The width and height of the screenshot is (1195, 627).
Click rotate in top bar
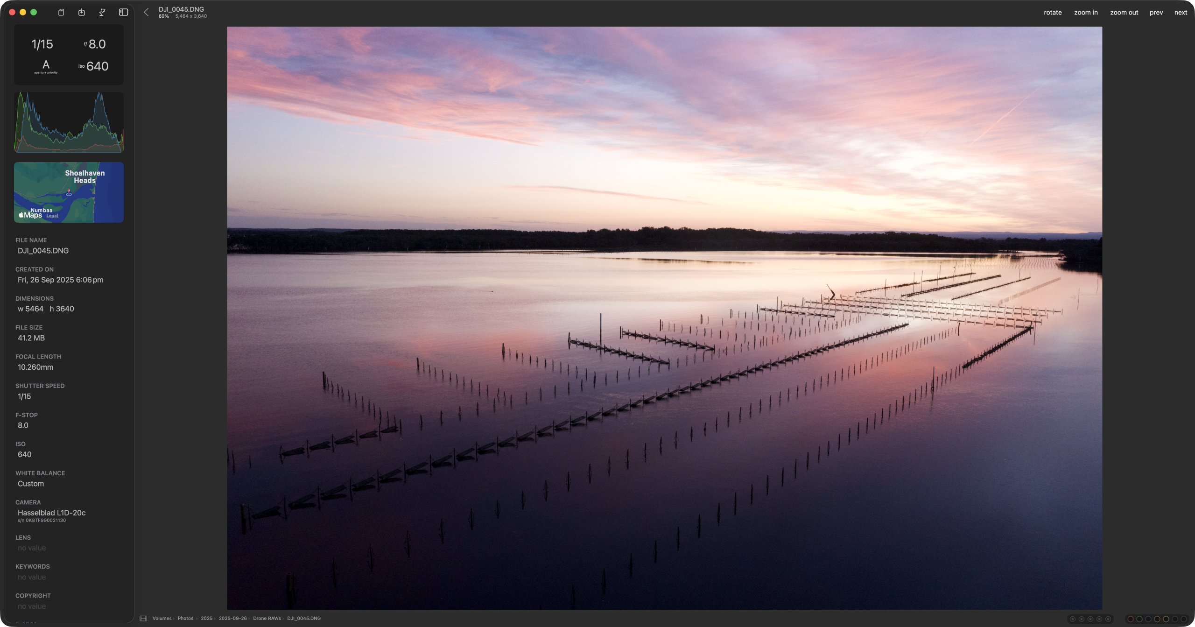pos(1053,13)
